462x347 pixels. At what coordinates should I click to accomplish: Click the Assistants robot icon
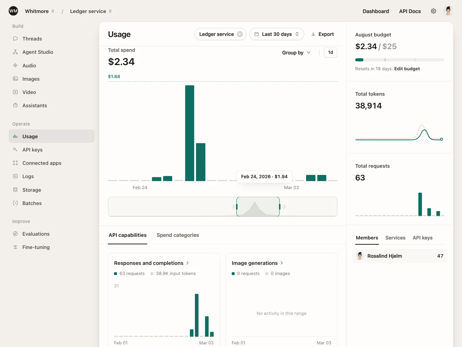[x=15, y=106]
